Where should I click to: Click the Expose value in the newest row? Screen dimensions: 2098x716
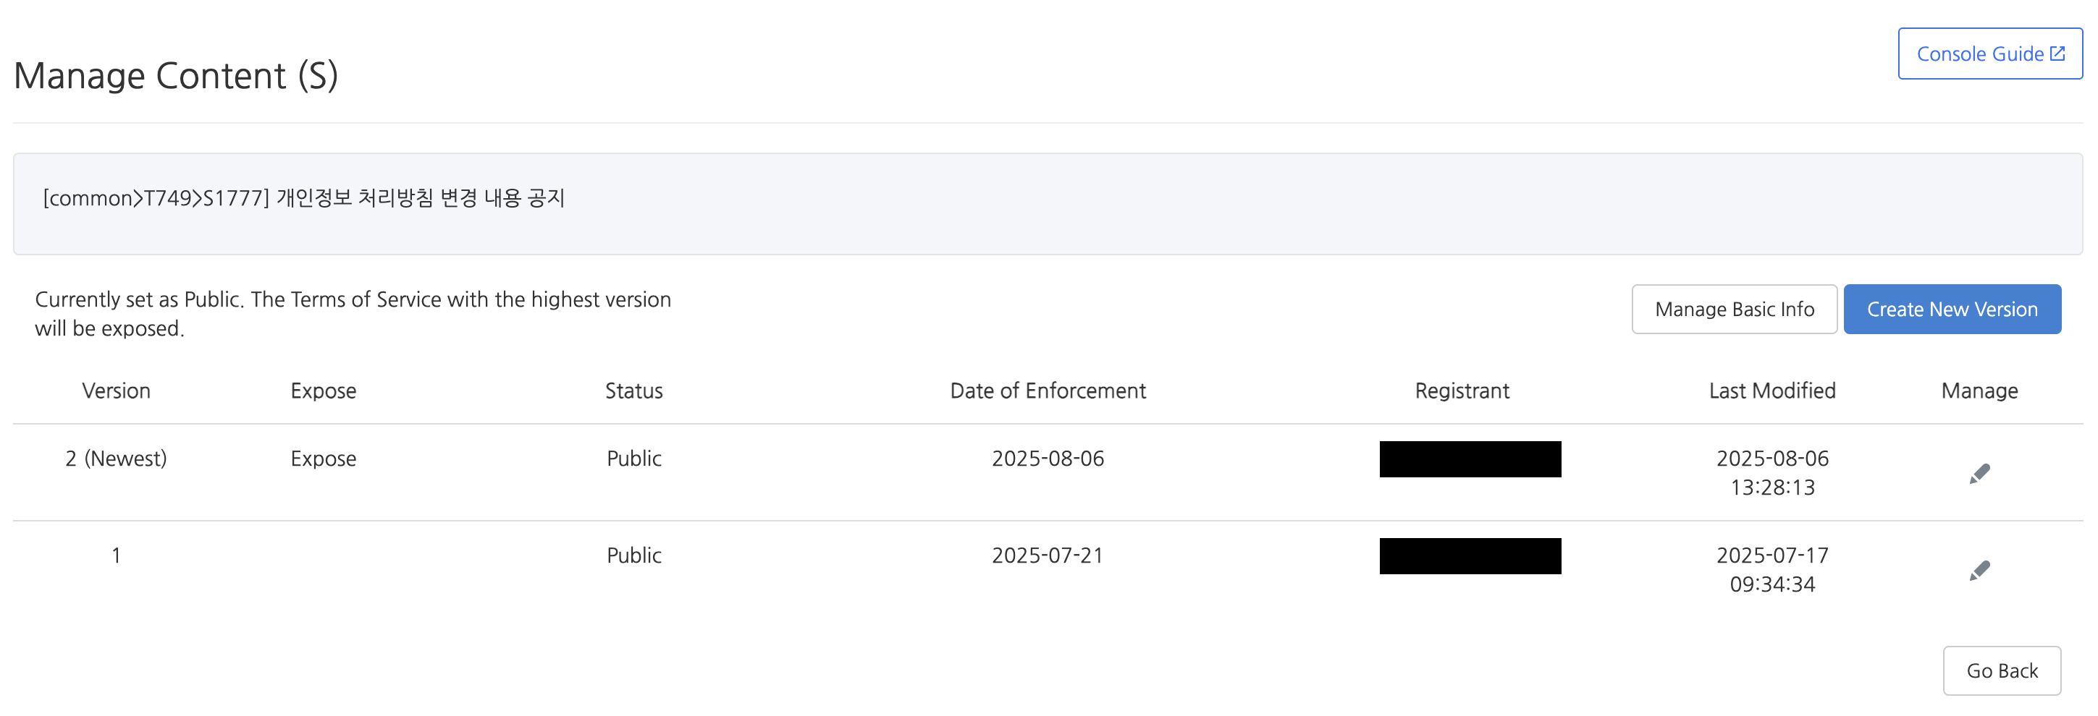[324, 459]
